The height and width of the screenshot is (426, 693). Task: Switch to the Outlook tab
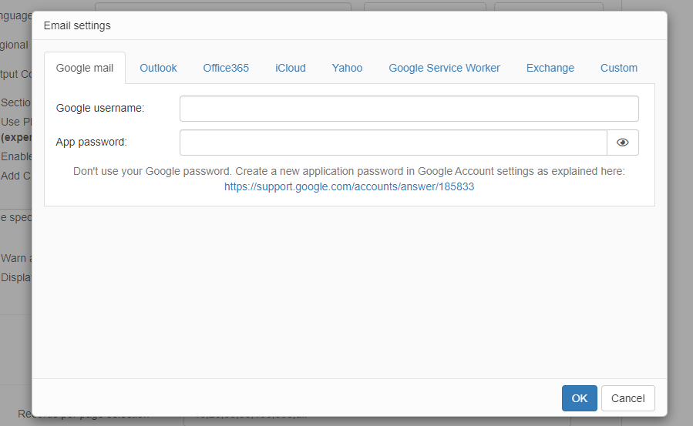point(158,68)
